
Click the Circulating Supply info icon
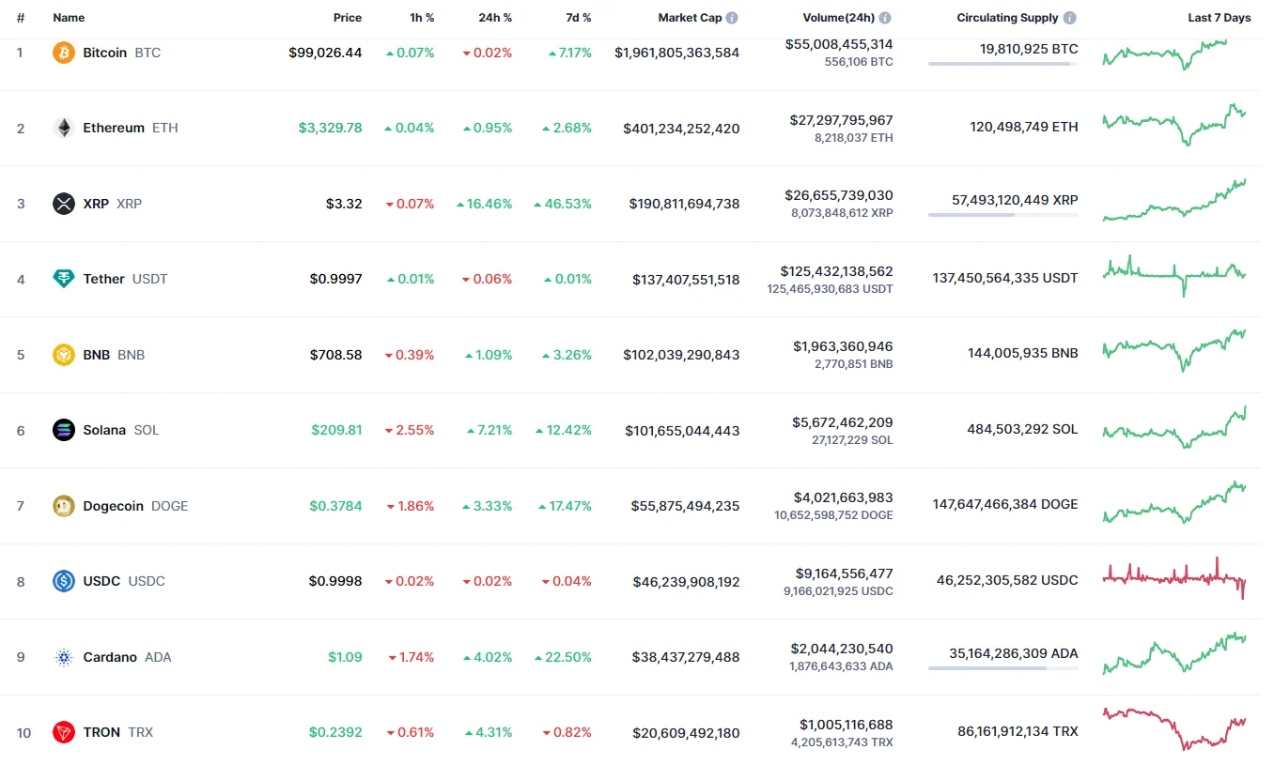(1070, 18)
